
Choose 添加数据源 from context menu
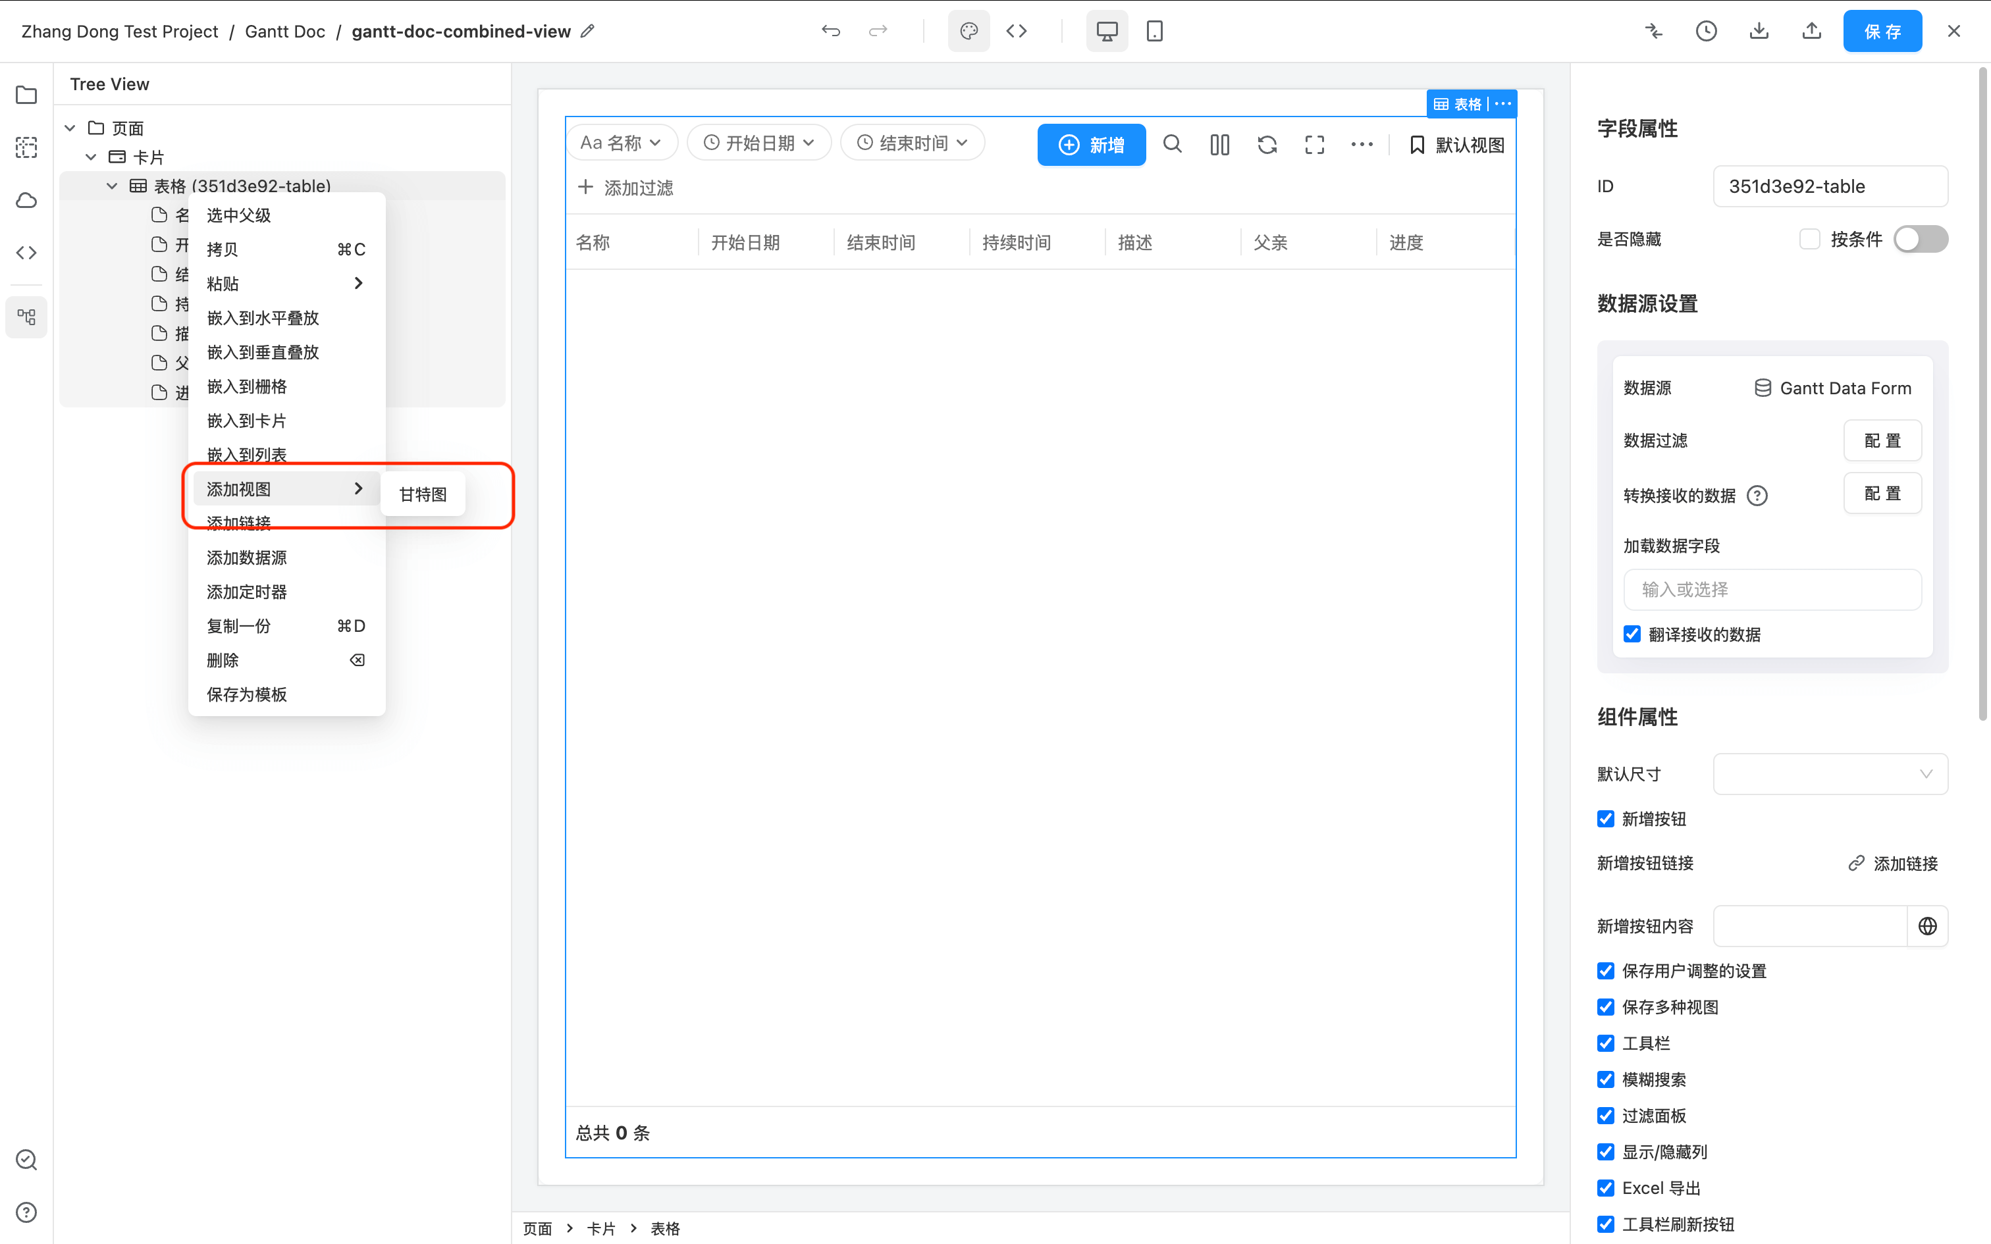pos(286,558)
